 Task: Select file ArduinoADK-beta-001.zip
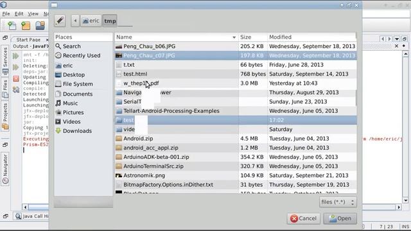(x=236, y=157)
